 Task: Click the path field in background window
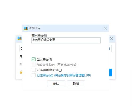click(x=21, y=48)
